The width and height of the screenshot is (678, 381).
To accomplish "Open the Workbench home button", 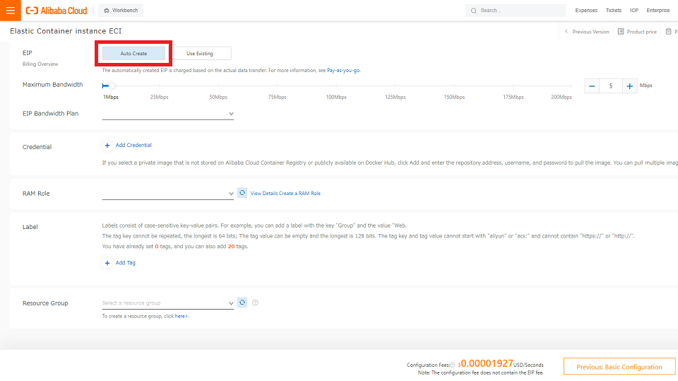I will pos(121,11).
